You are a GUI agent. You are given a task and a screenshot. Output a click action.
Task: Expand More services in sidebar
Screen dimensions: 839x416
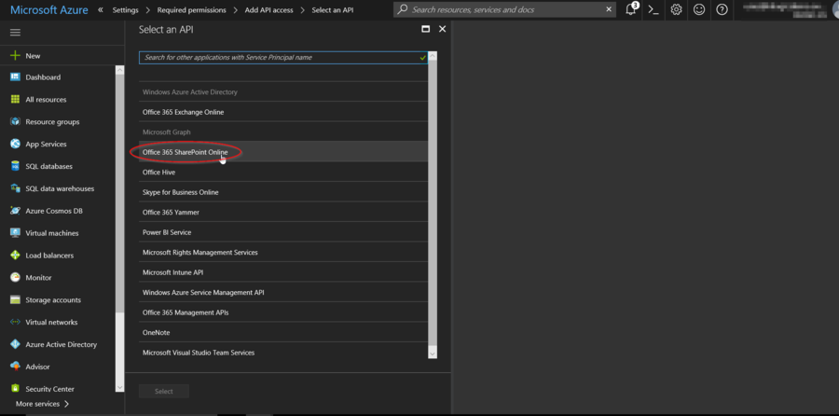pyautogui.click(x=43, y=404)
